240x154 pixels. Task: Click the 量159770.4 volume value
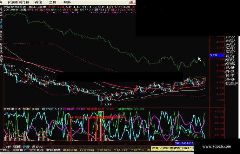(x=84, y=10)
